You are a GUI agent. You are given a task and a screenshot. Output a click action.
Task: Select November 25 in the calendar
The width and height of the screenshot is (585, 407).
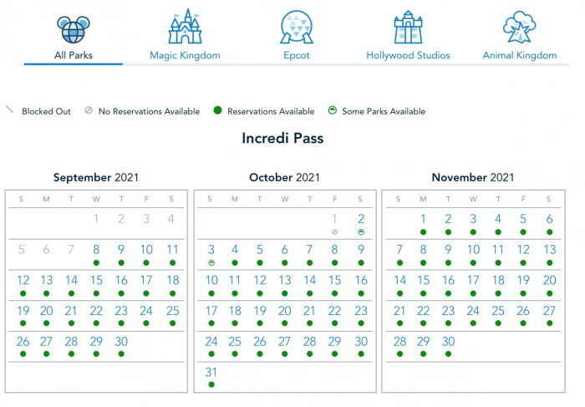point(499,311)
